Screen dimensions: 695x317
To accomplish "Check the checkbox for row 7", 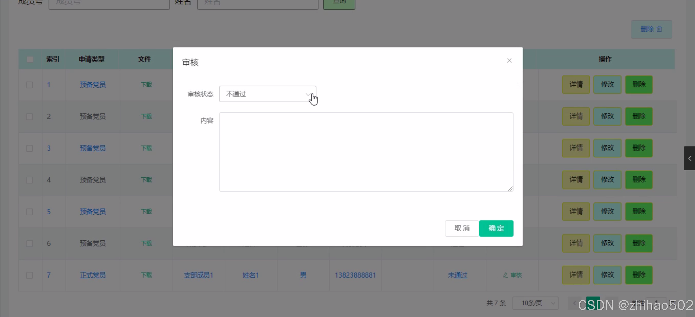I will coord(29,275).
